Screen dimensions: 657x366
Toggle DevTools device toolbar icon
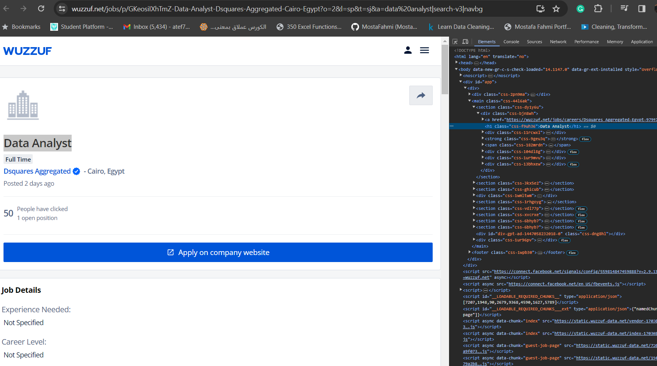click(465, 42)
